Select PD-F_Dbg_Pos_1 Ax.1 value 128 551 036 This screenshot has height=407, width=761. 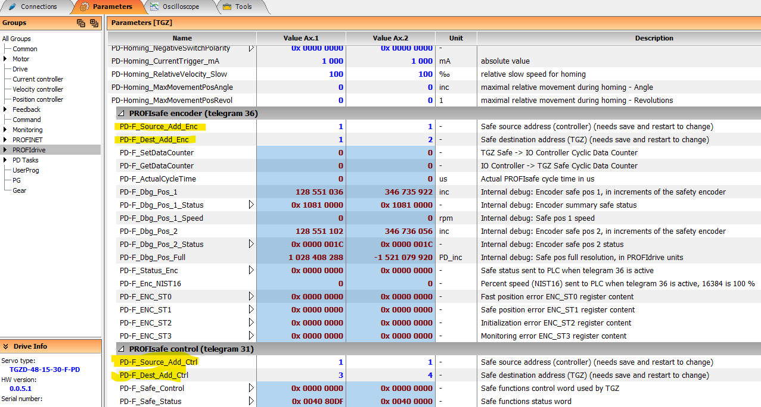(x=301, y=192)
